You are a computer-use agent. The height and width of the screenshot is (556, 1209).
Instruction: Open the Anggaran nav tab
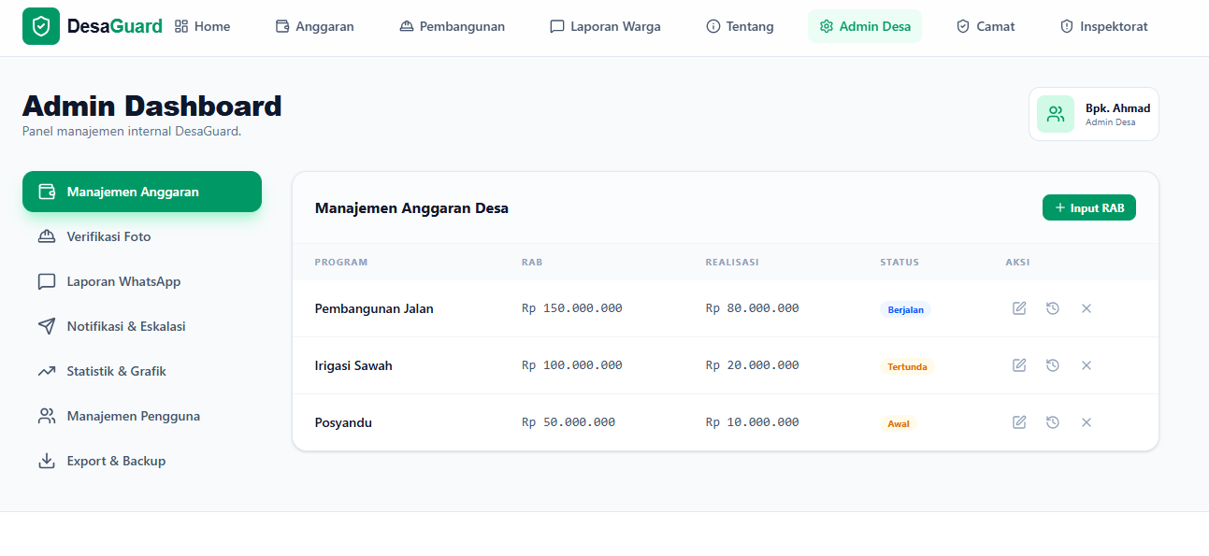point(315,26)
